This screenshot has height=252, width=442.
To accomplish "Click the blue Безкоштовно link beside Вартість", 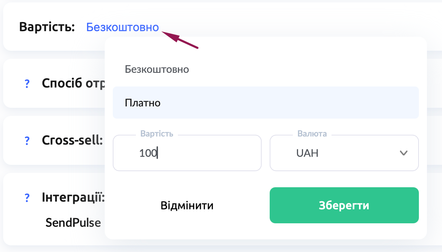I will click(123, 27).
